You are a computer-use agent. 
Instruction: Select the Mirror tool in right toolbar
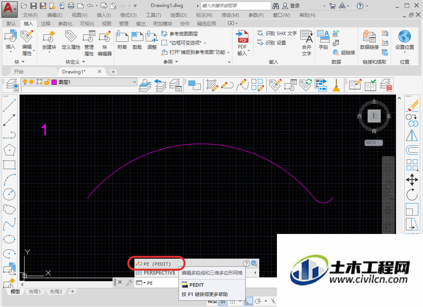pyautogui.click(x=412, y=136)
